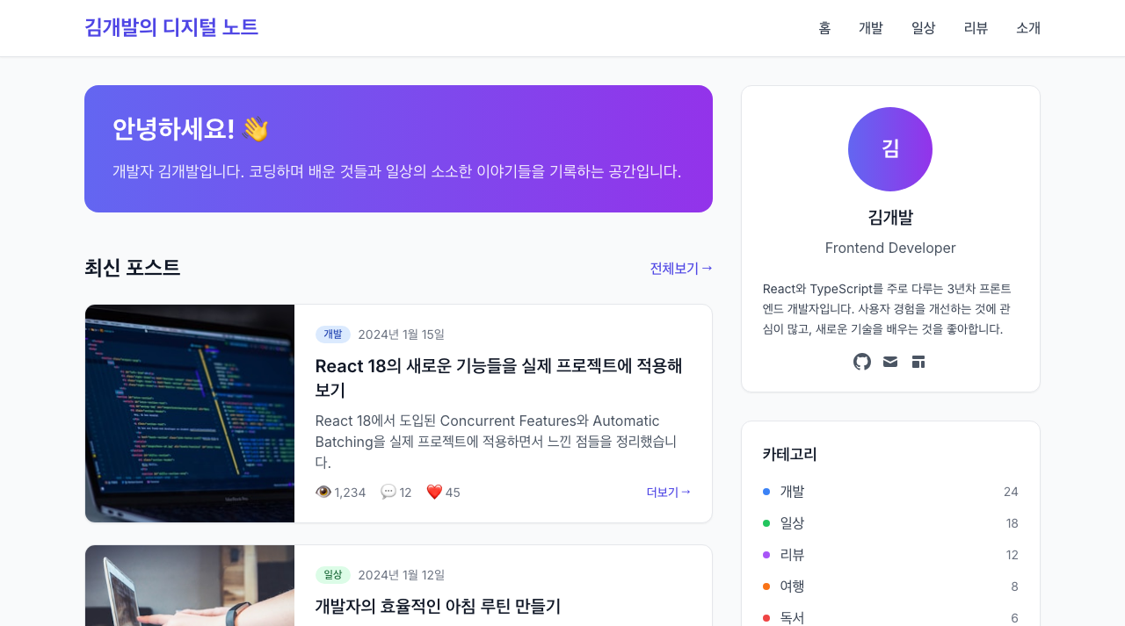Select the 여행 category with count 8
The width and height of the screenshot is (1125, 626).
coord(890,586)
